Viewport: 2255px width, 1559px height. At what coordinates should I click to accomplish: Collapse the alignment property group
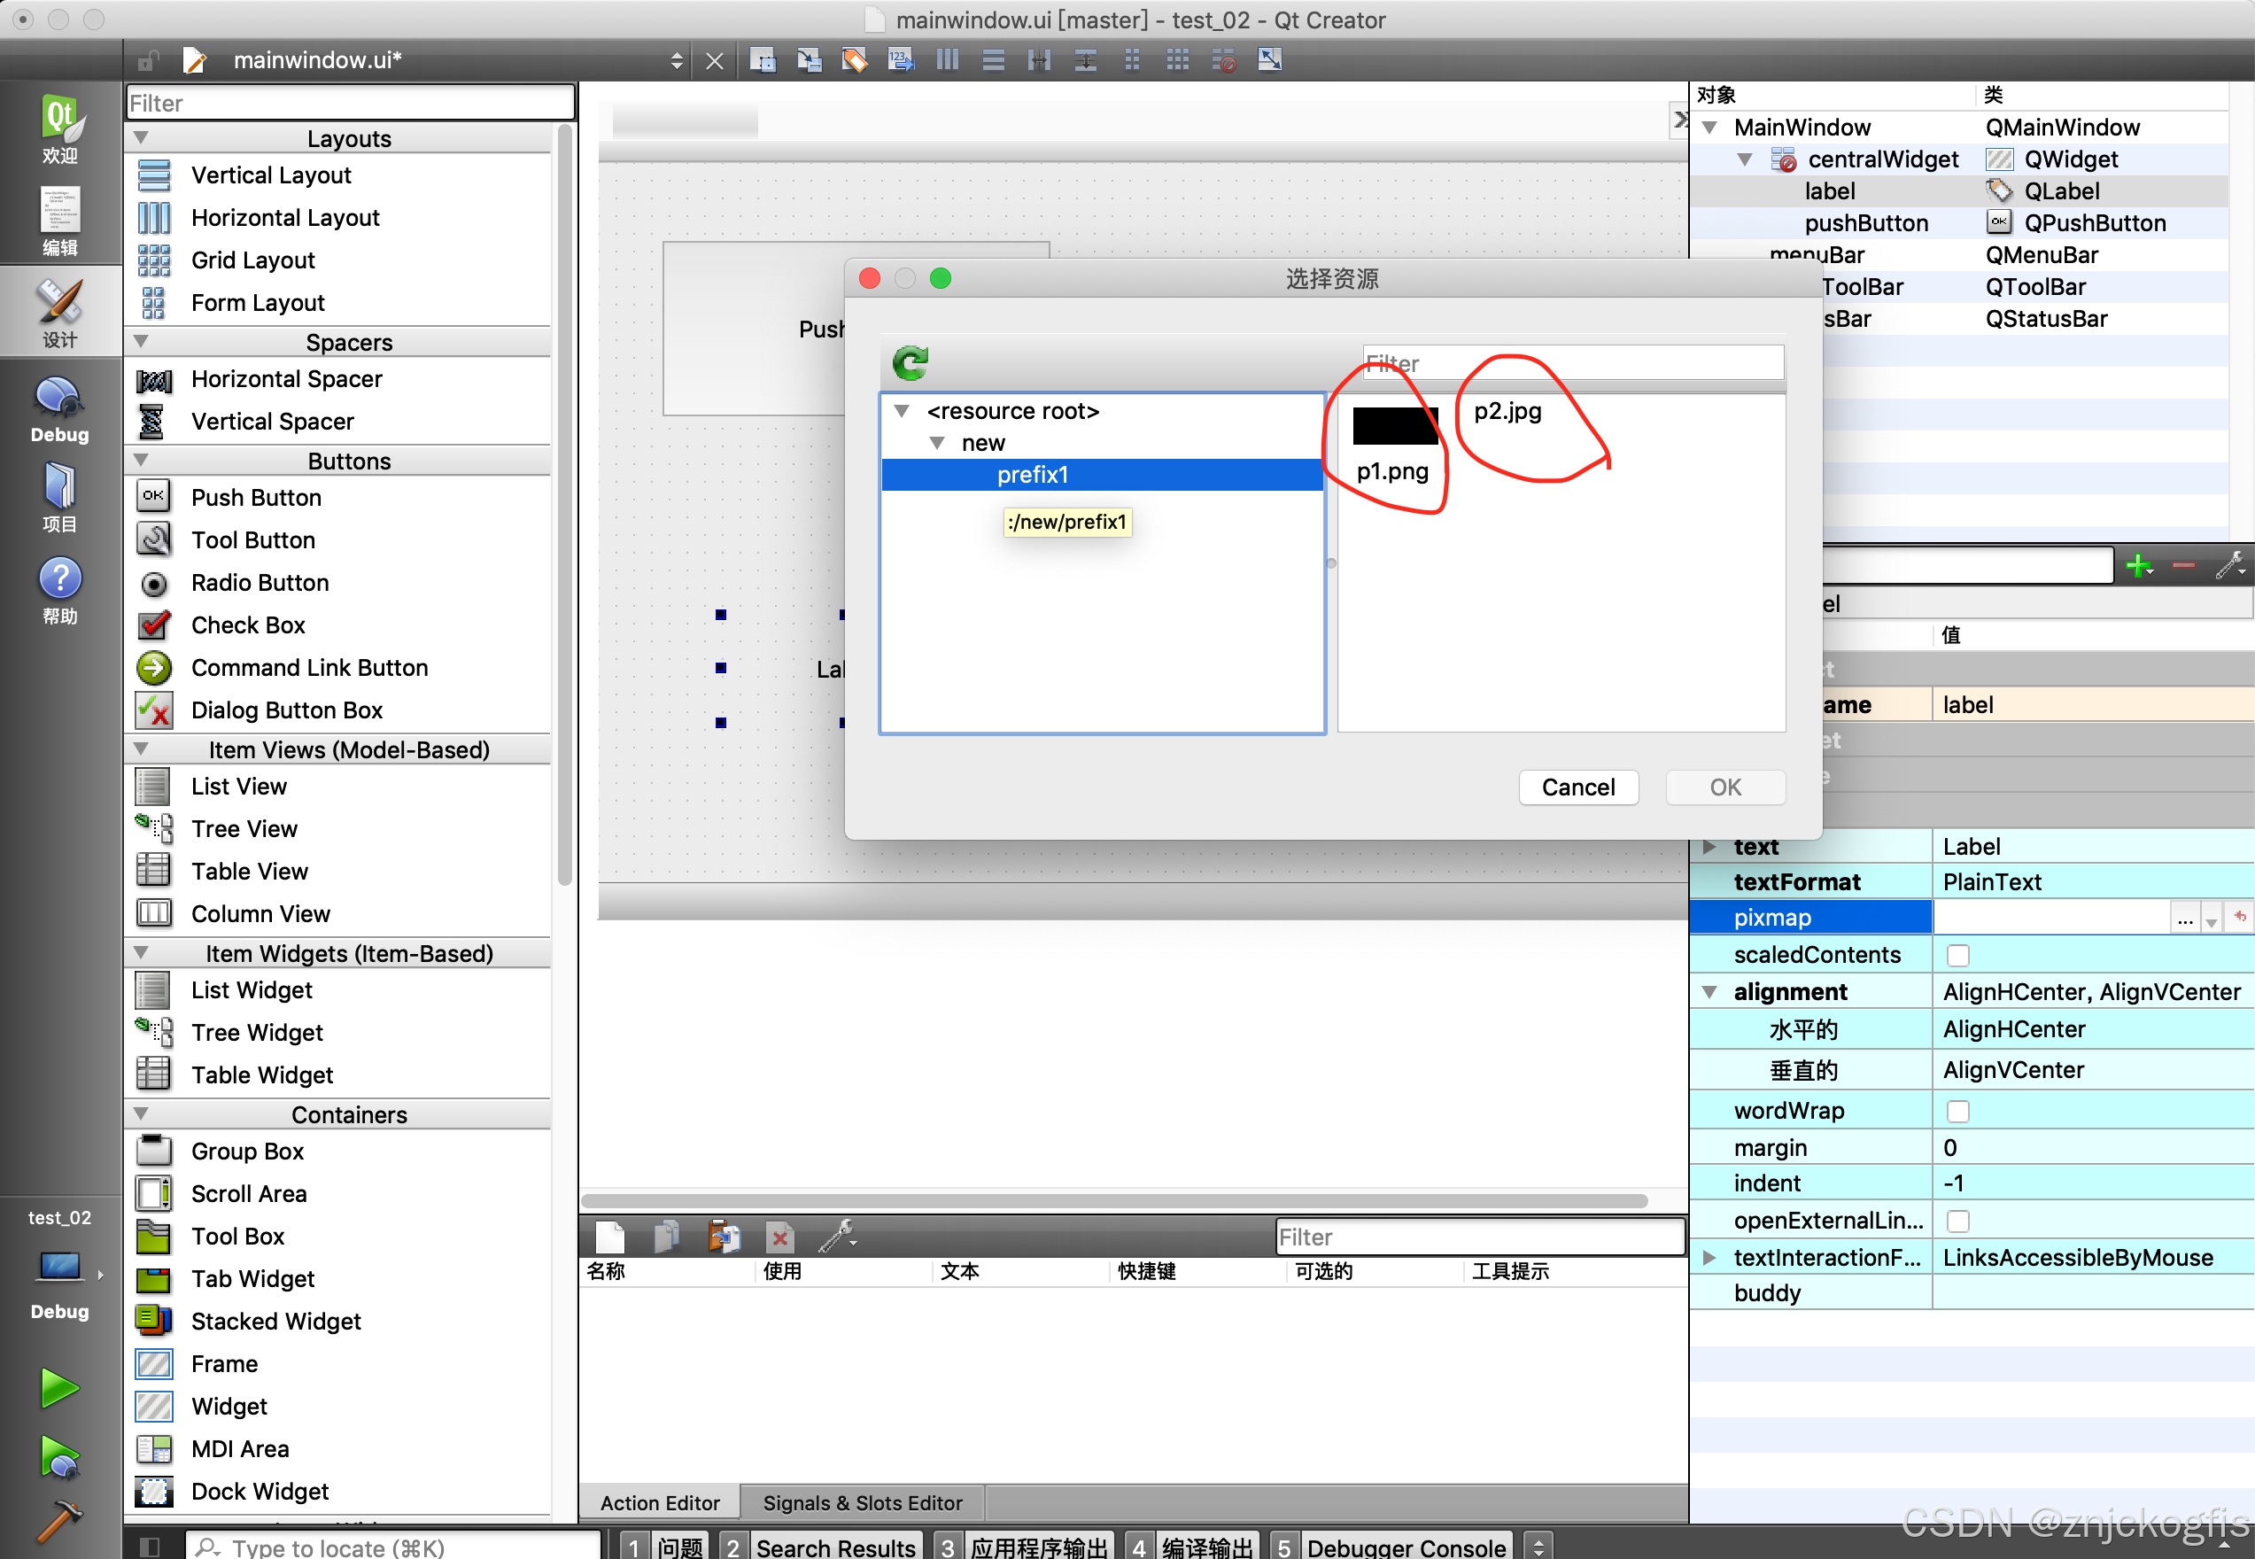(1709, 992)
